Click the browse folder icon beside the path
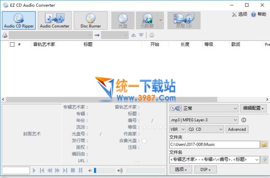This screenshot has height=178, width=270. 264,144
